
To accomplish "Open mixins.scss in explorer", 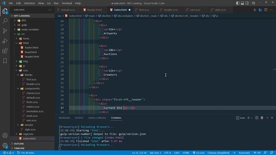I will 33,107.
